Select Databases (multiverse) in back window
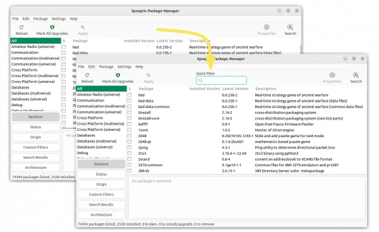The height and width of the screenshot is (232, 379). 31,94
